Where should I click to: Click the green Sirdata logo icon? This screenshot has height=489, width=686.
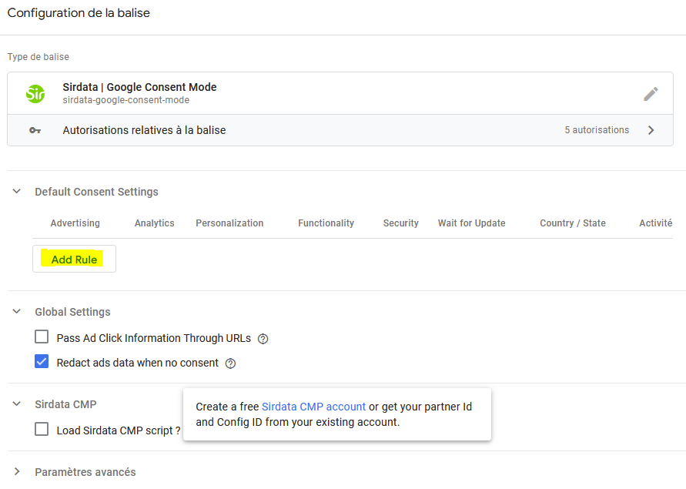pyautogui.click(x=35, y=94)
